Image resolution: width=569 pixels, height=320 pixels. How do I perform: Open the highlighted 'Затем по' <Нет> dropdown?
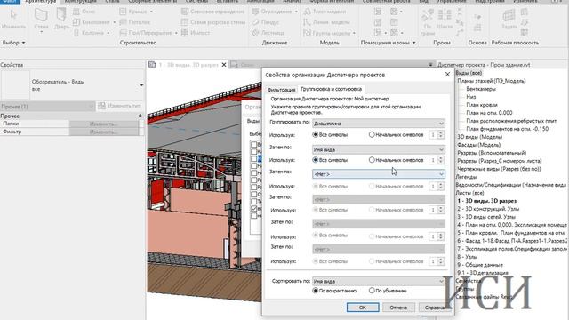(x=379, y=174)
